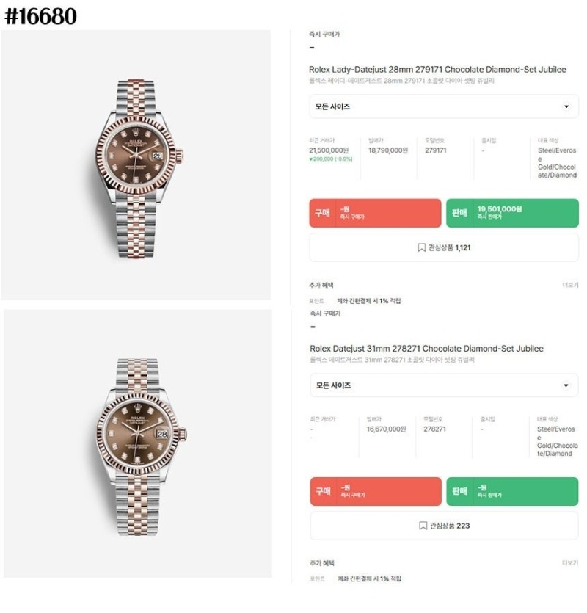The width and height of the screenshot is (587, 613).
Task: Open Rolex Datejust 31mm 278271 title
Action: pyautogui.click(x=426, y=348)
